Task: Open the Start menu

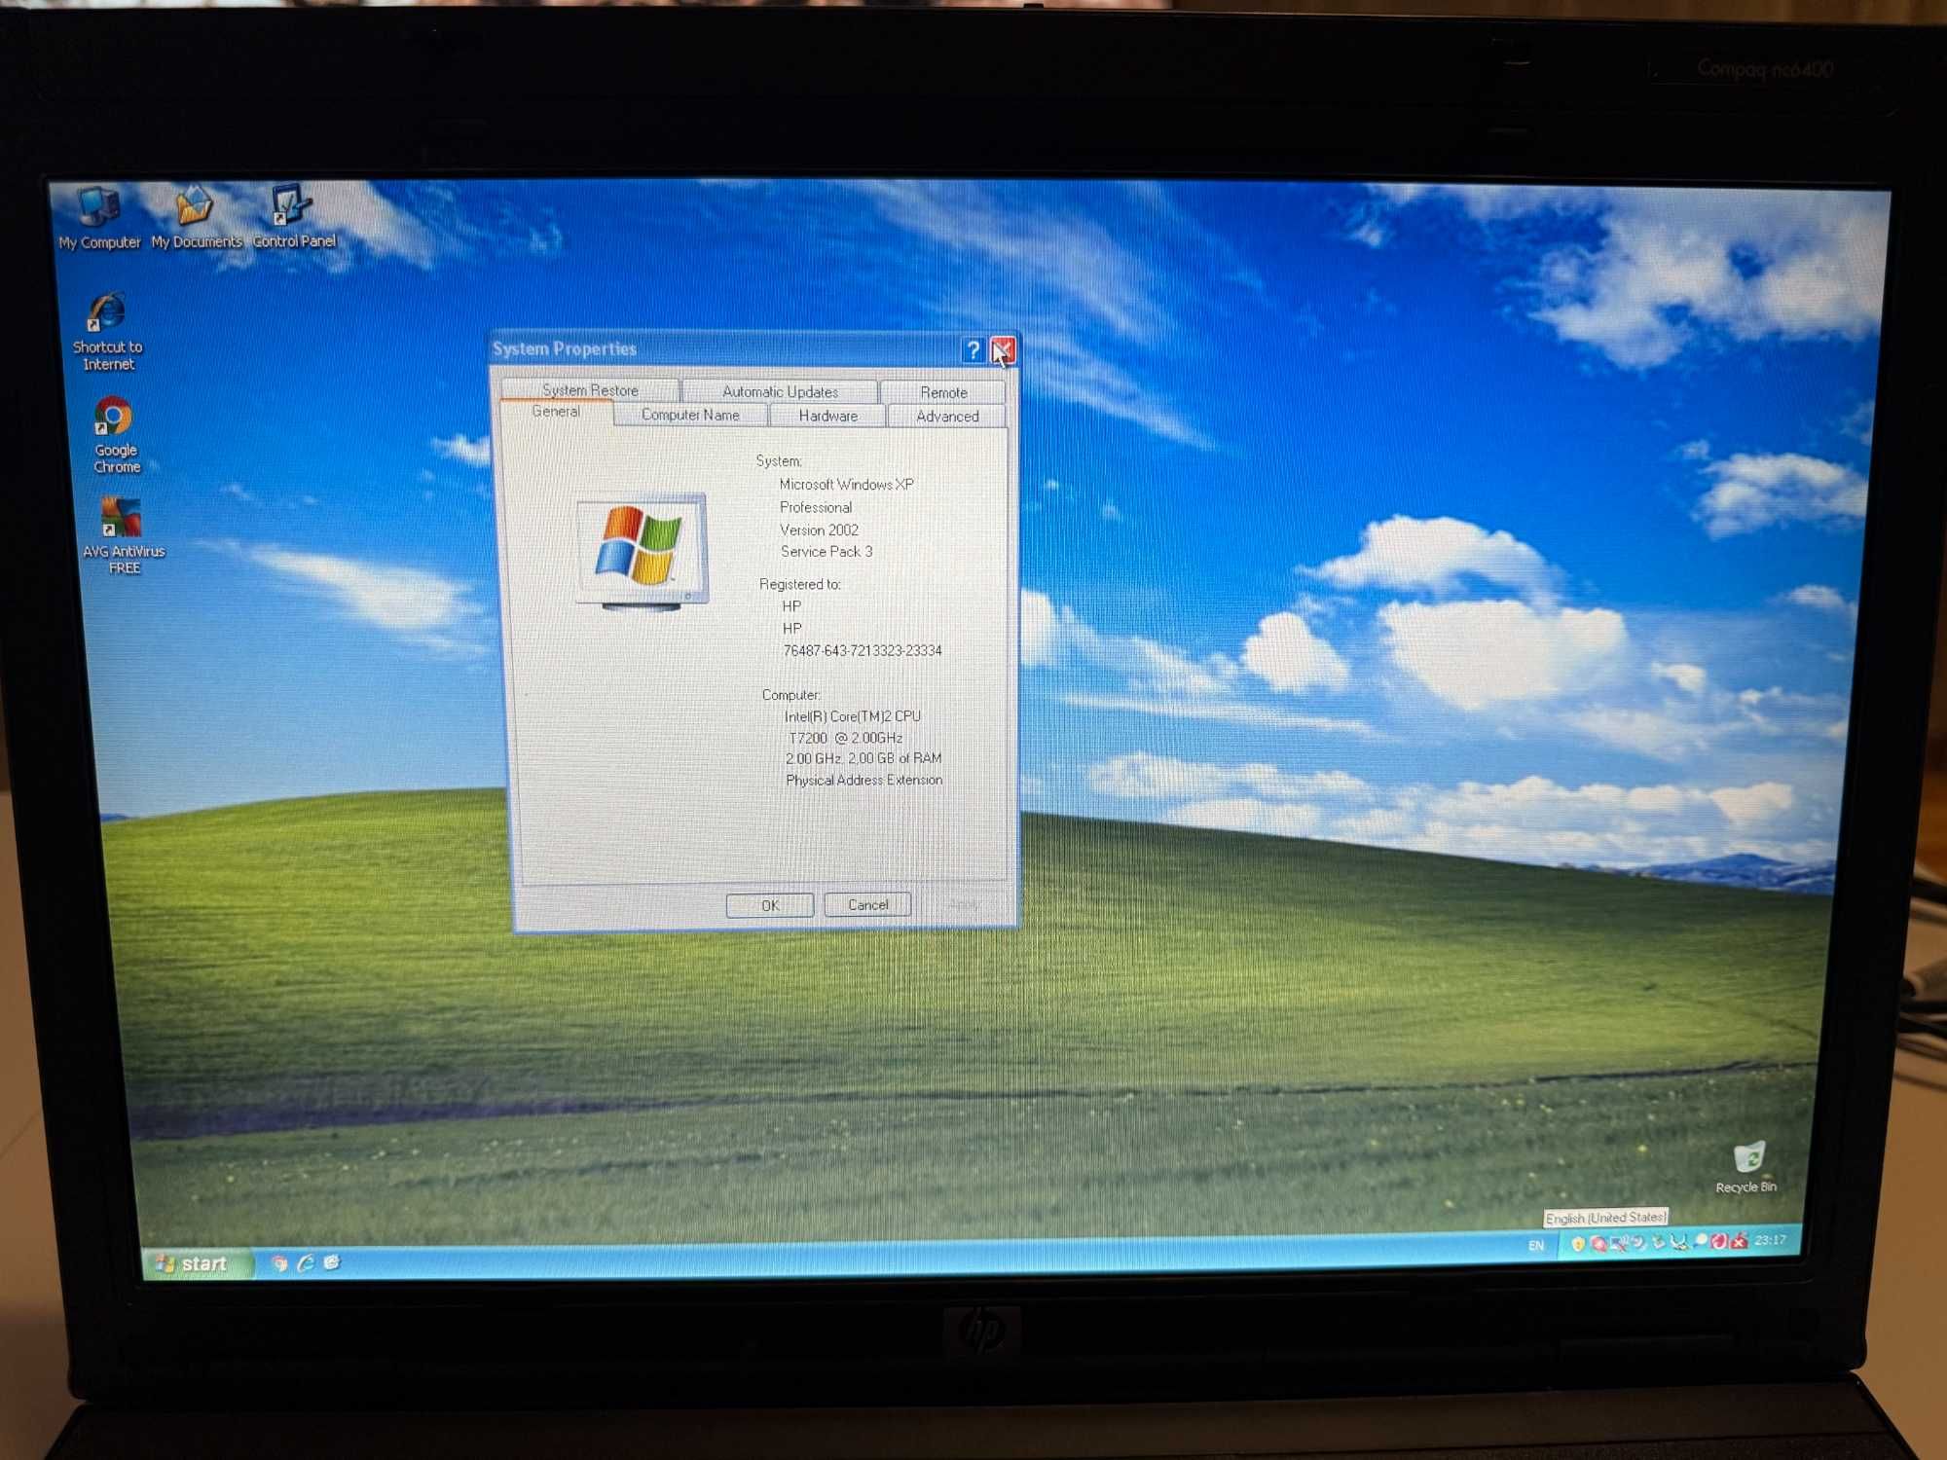Action: pyautogui.click(x=198, y=1264)
